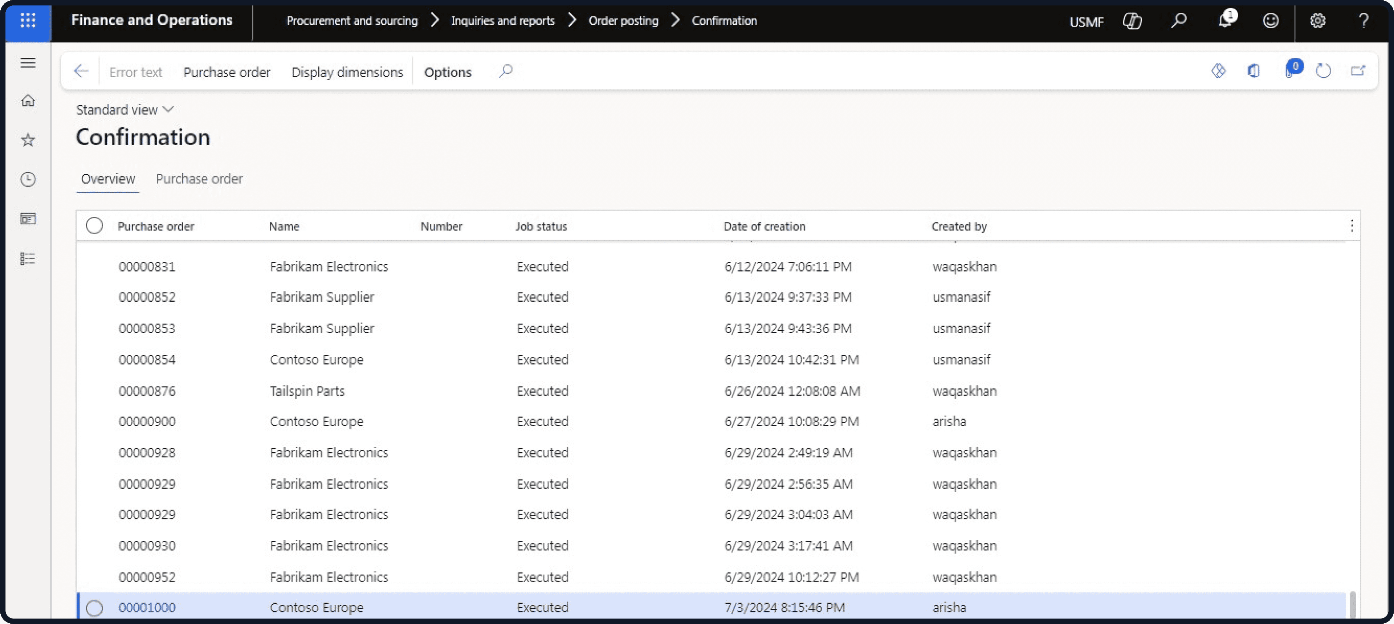
Task: Sort by Job status column header
Action: coord(541,226)
